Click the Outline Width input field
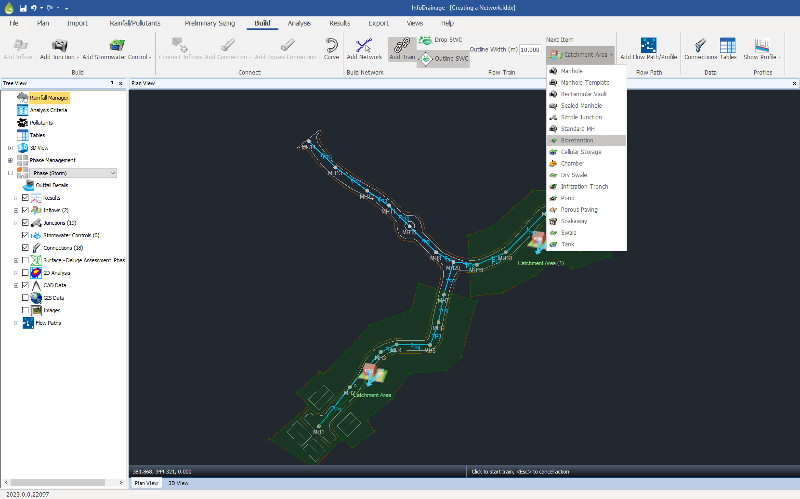The image size is (800, 499). tap(530, 50)
